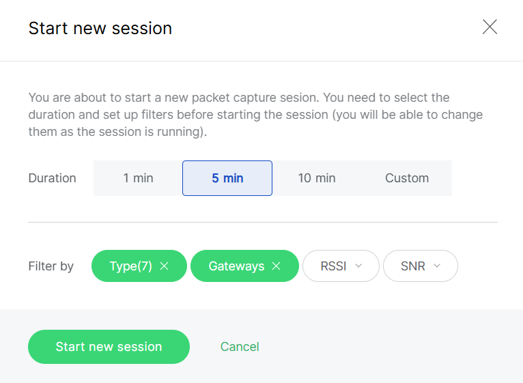Click the Start new session dialog title

coord(100,28)
